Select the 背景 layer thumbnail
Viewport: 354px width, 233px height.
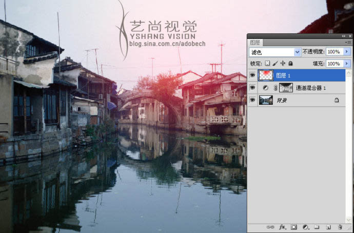point(266,100)
